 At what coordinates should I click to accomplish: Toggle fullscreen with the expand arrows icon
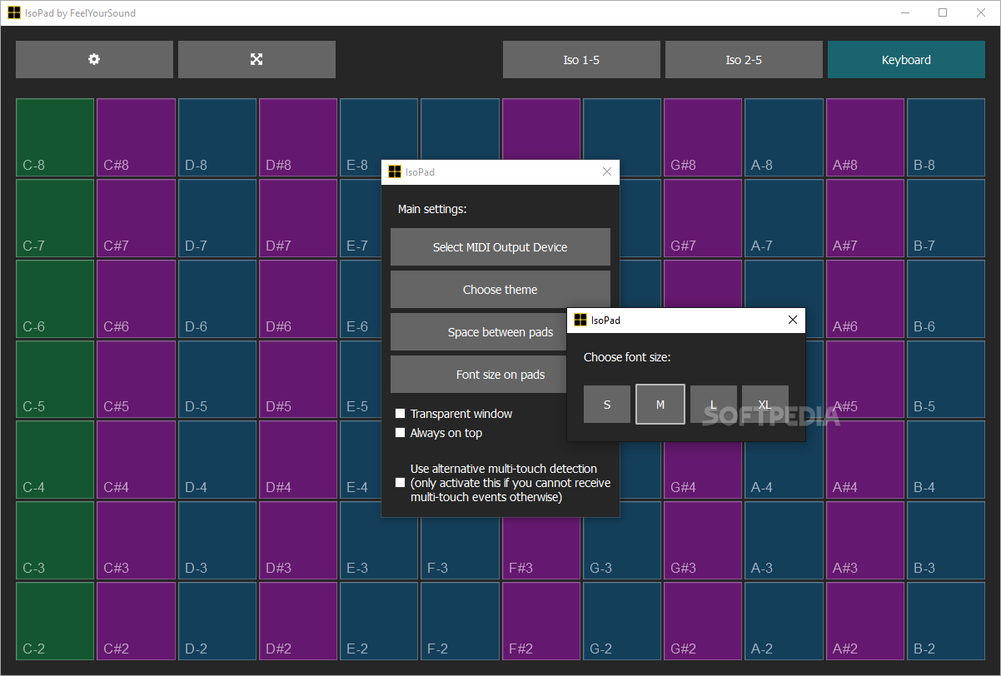click(256, 60)
